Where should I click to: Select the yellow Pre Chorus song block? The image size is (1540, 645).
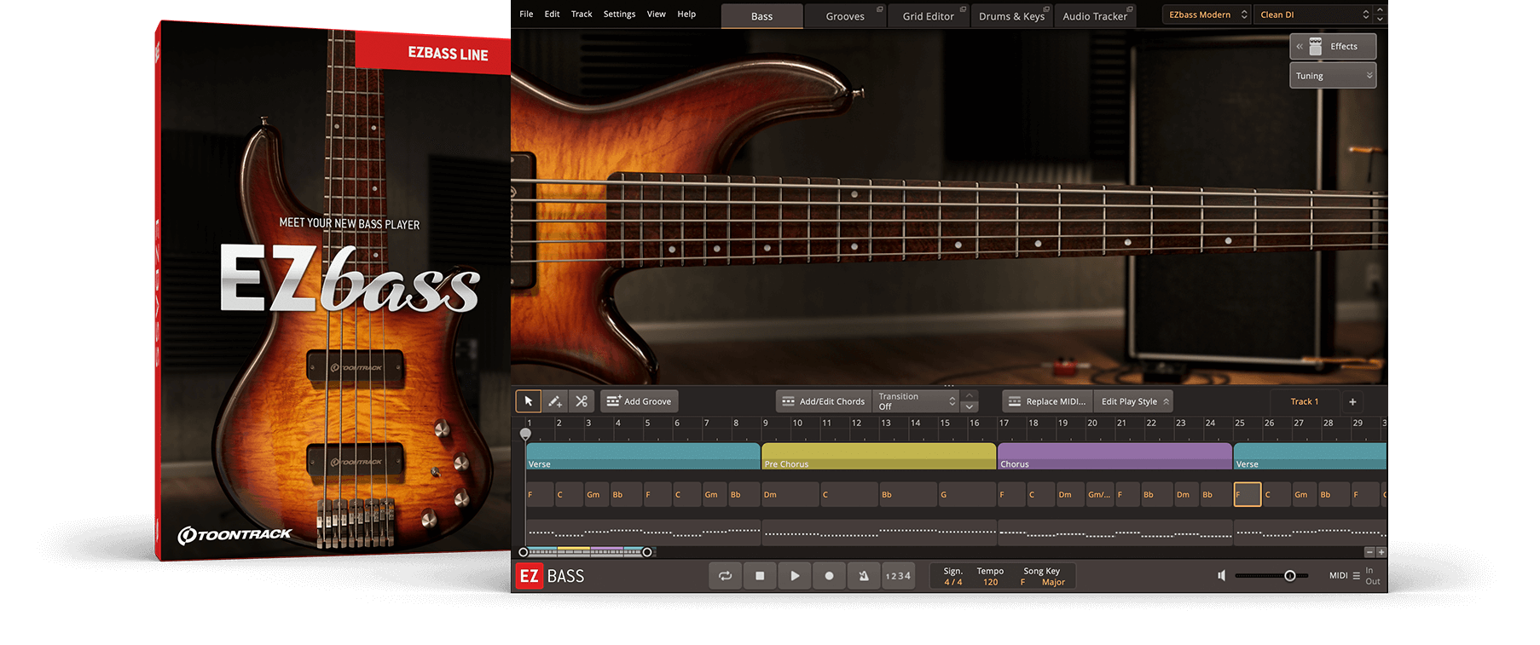[878, 456]
